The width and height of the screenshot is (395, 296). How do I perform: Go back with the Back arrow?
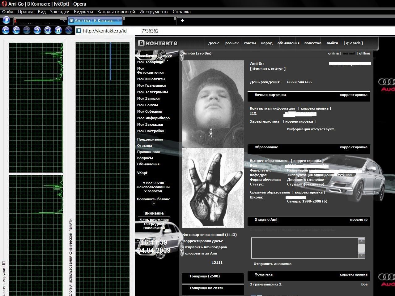pyautogui.click(x=16, y=30)
